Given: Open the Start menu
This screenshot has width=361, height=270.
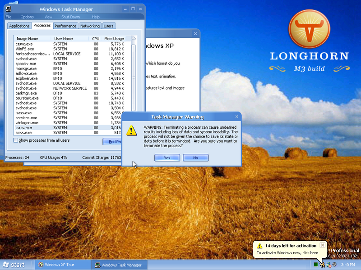Looking at the screenshot, I should (14, 265).
